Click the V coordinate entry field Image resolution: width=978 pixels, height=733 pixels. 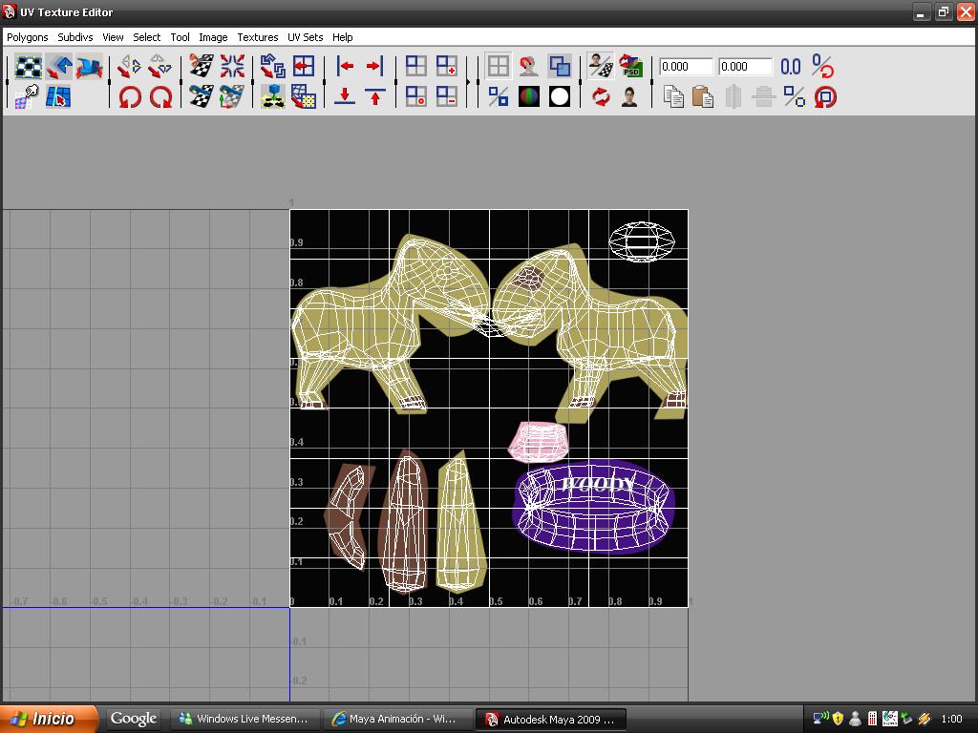745,67
